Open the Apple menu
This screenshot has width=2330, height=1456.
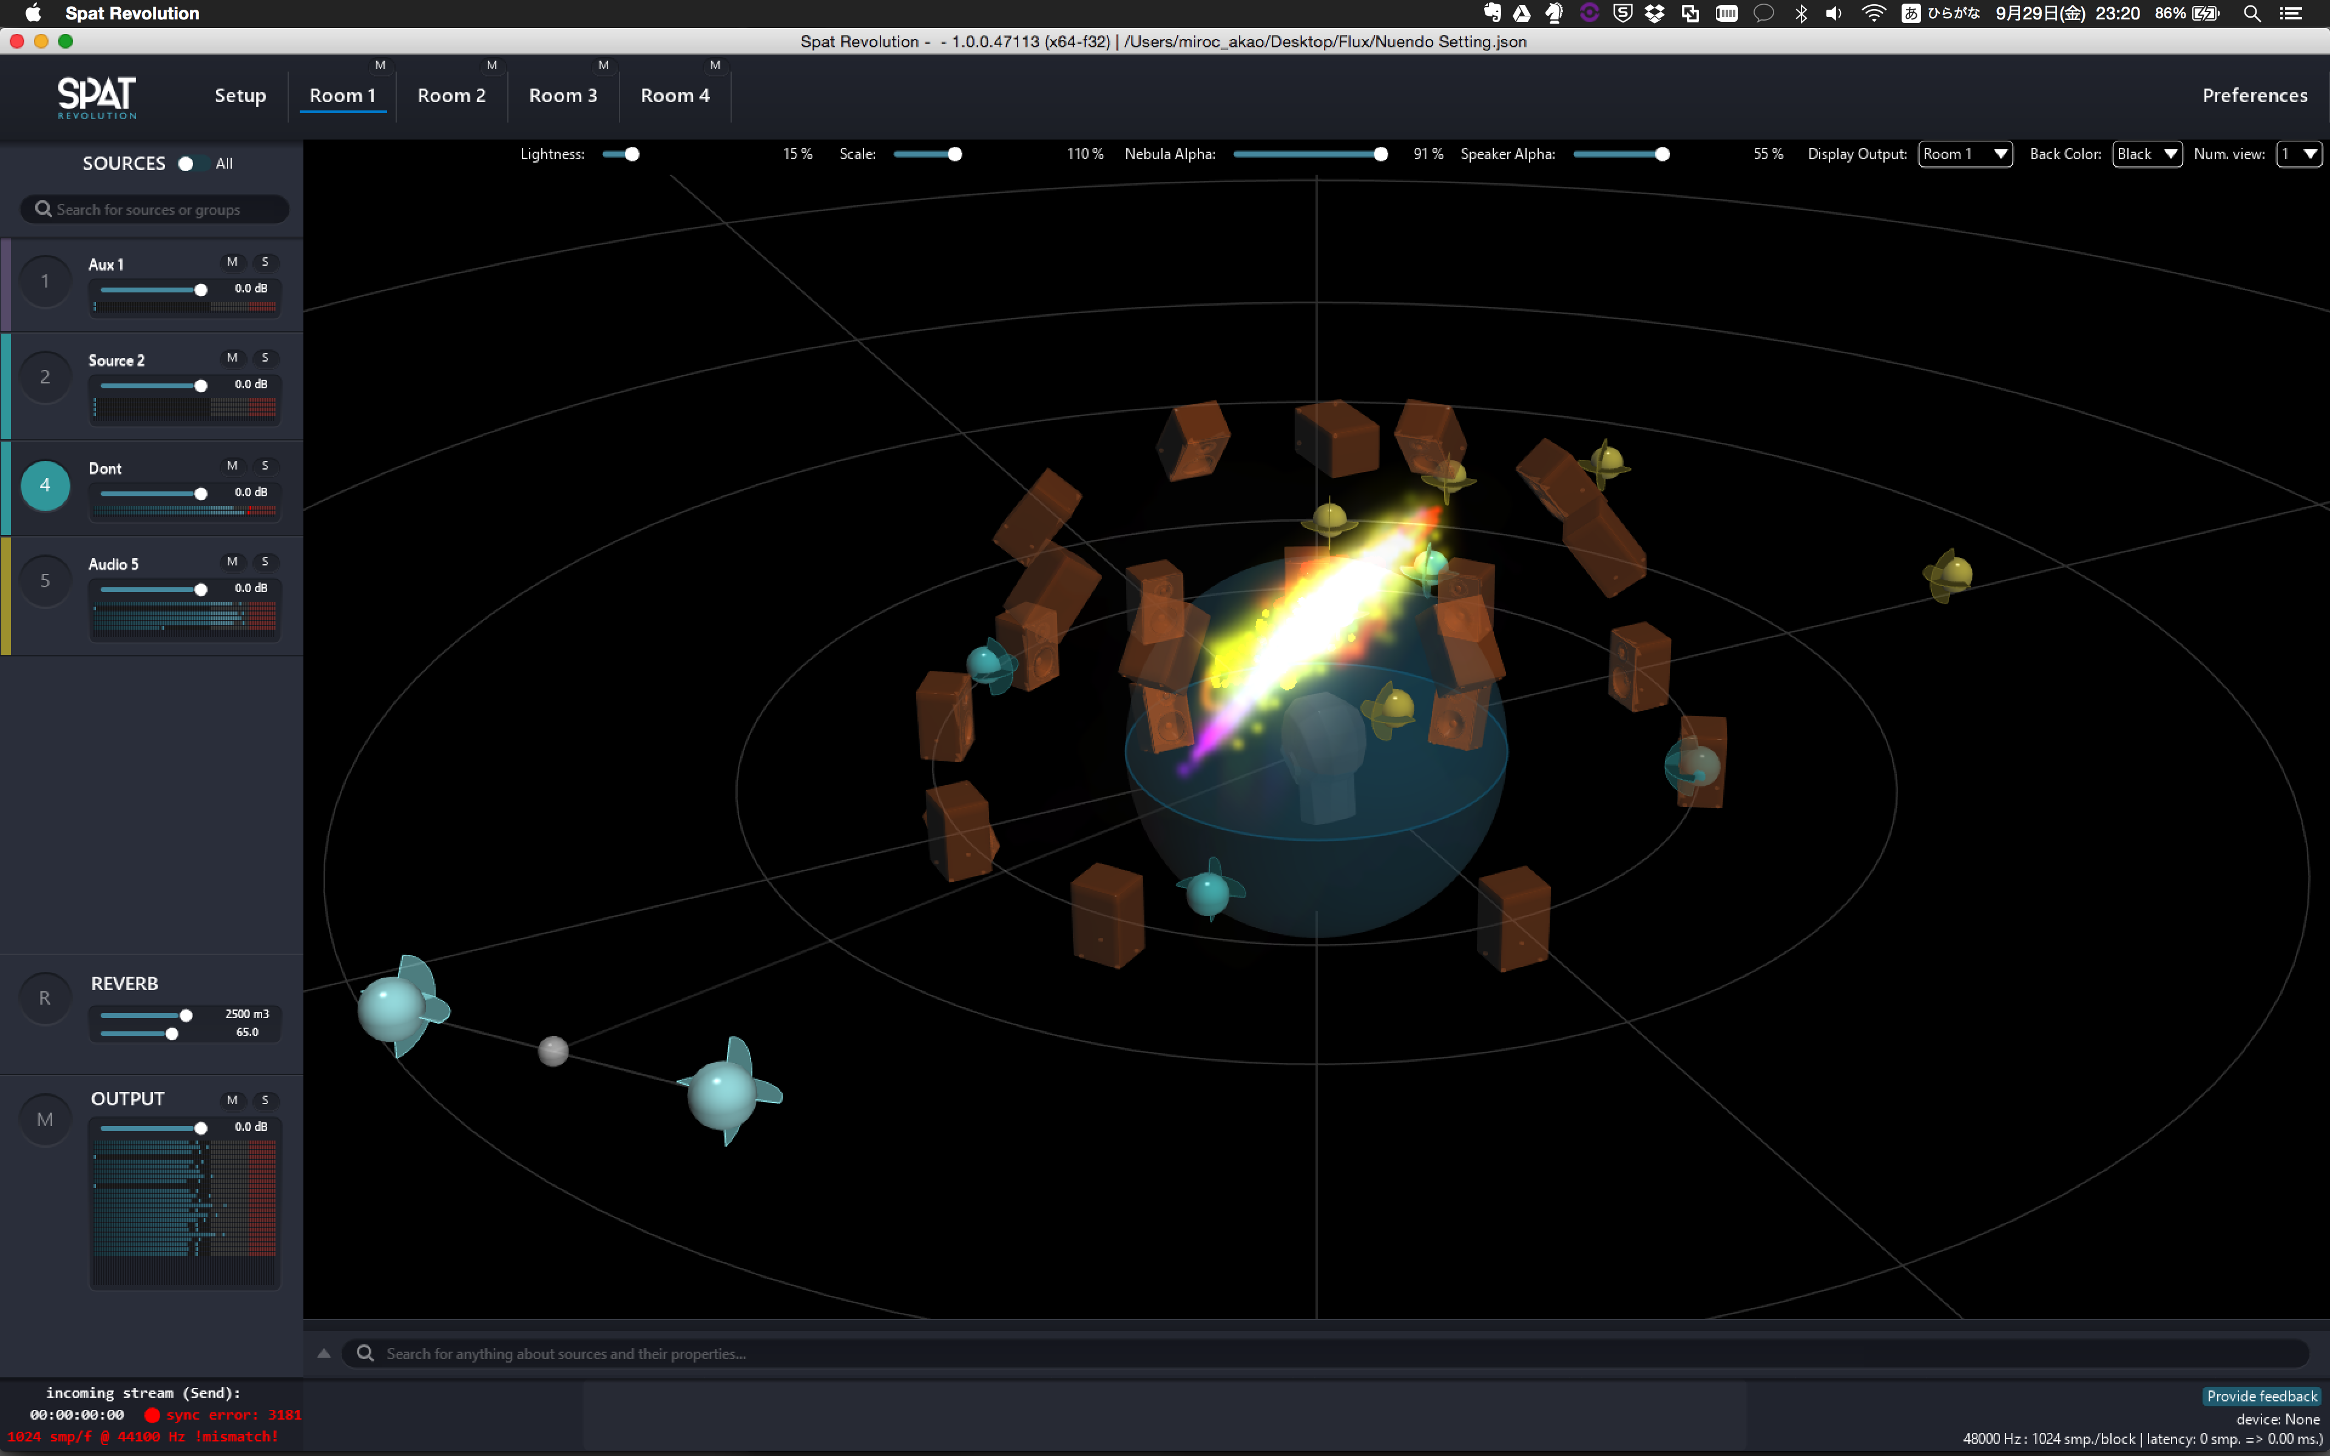33,13
